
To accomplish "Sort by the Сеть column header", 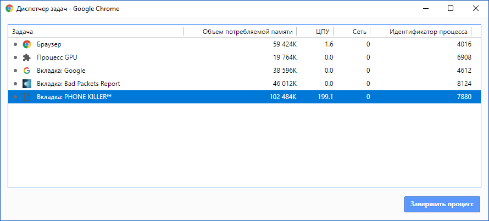I will (359, 32).
